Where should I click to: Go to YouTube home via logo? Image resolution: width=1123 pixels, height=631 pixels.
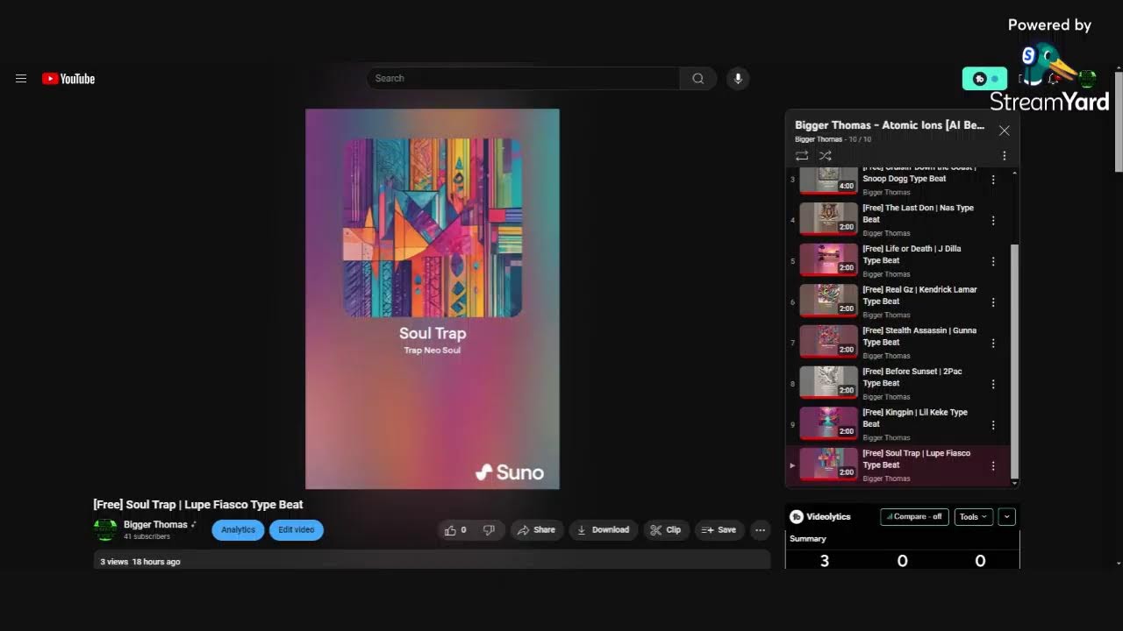click(68, 79)
